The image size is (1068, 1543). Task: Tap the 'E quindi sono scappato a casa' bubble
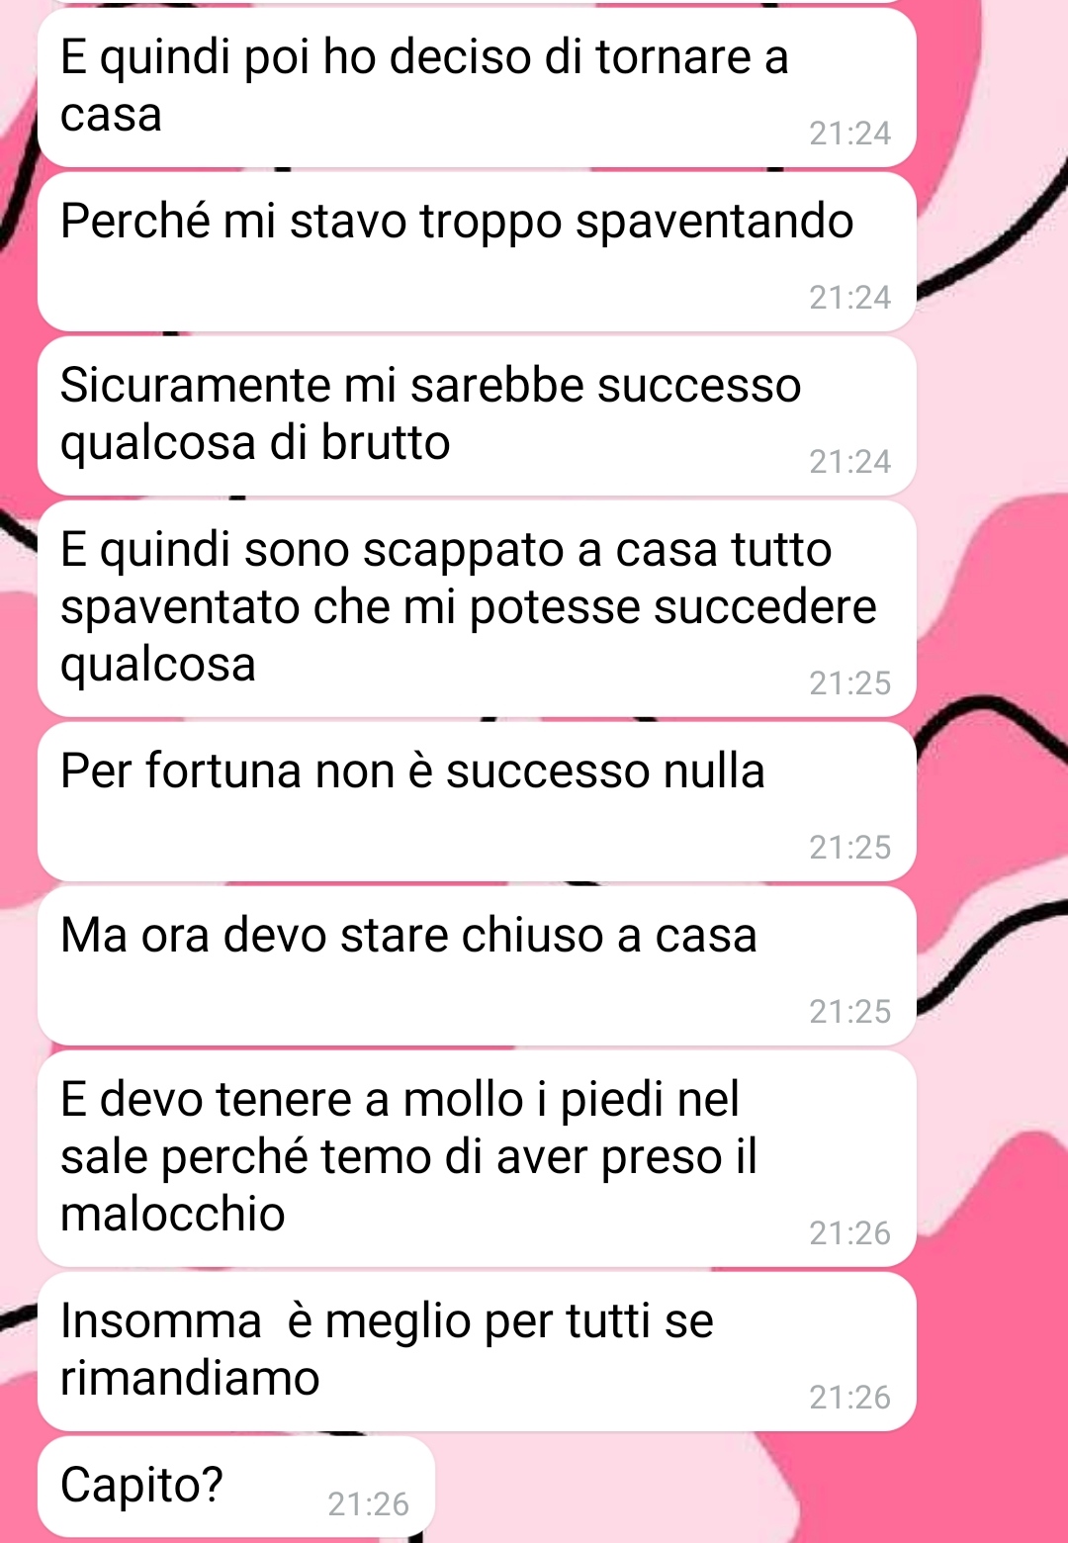coord(477,609)
